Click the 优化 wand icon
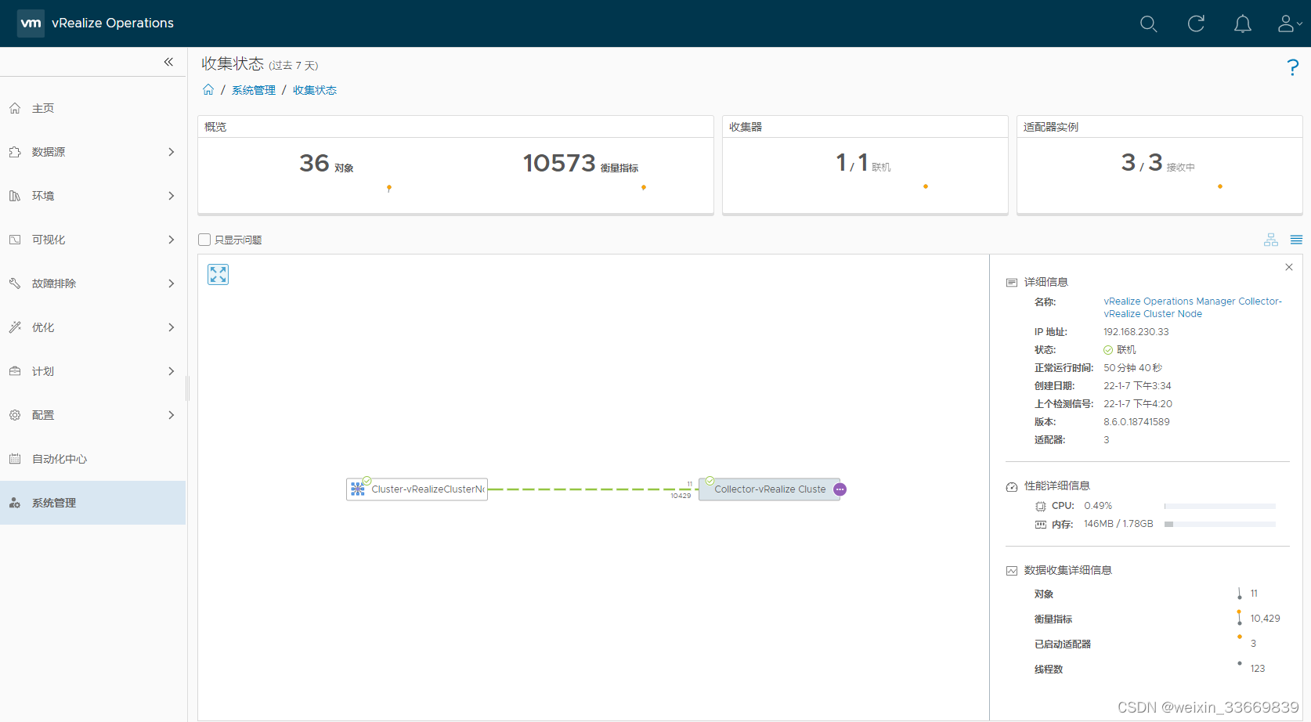Image resolution: width=1311 pixels, height=722 pixels. tap(15, 327)
